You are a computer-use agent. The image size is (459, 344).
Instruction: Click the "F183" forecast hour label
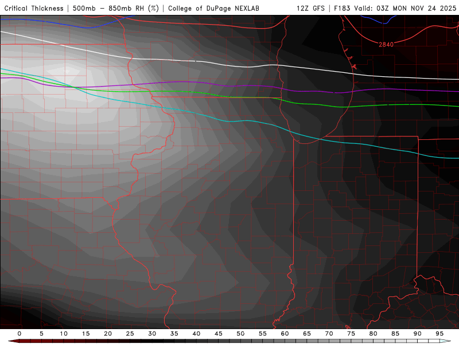343,9
